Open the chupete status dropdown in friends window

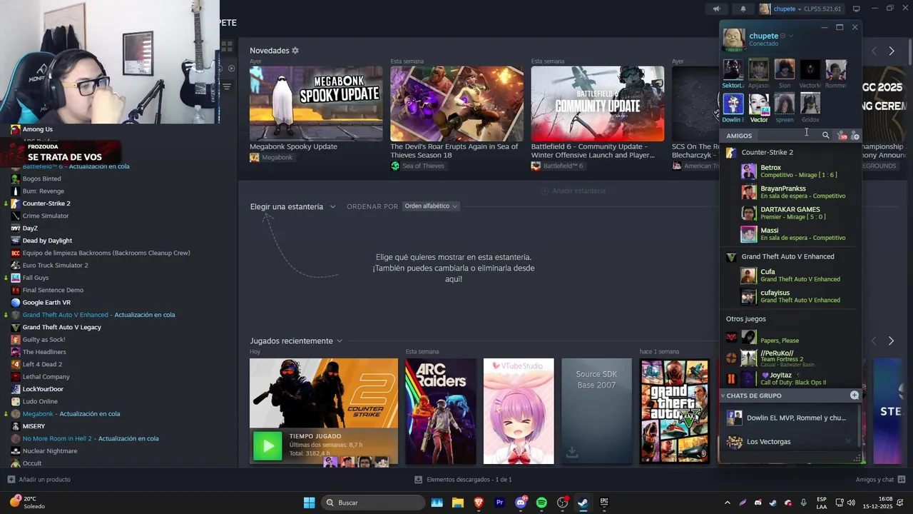791,36
